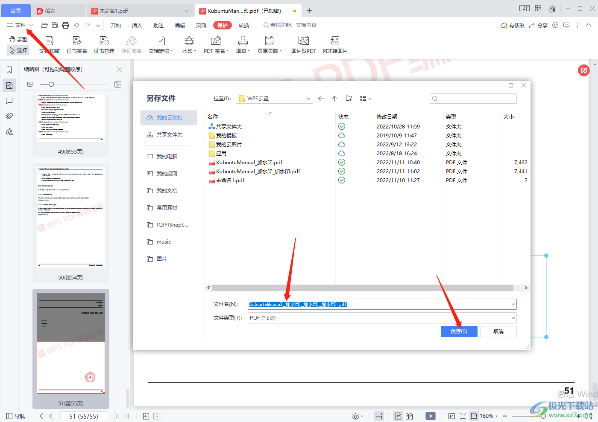
Task: Open the signature panel in sidebar
Action: point(9,131)
